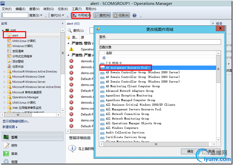
Task: Open the 转到(G) menu
Action: [x=48, y=9]
